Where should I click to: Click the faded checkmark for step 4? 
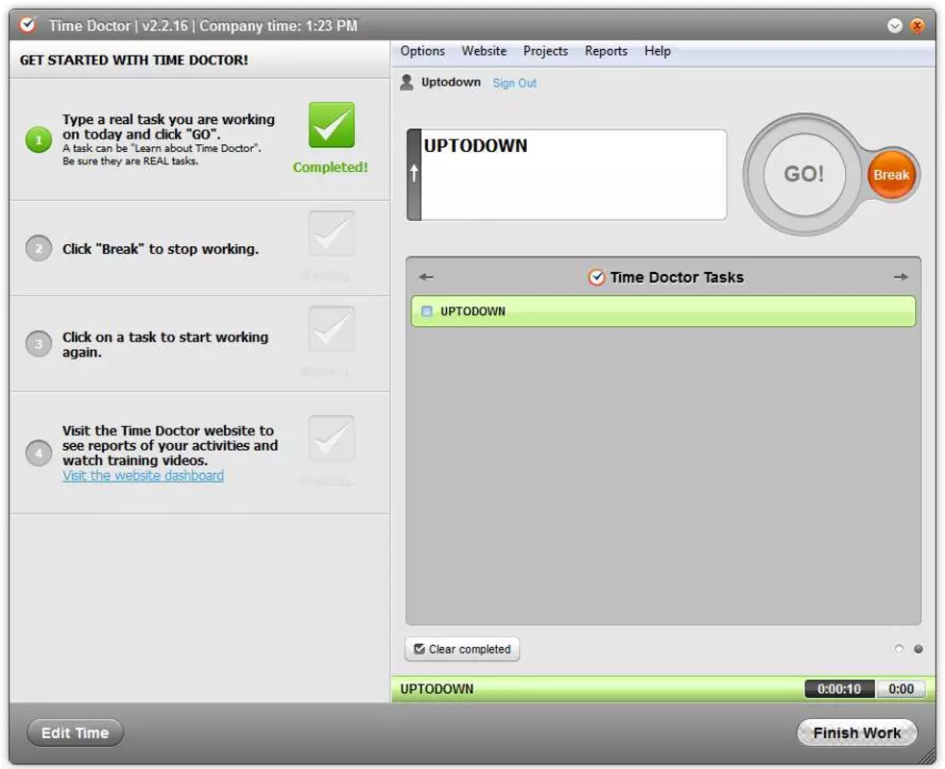click(x=332, y=438)
